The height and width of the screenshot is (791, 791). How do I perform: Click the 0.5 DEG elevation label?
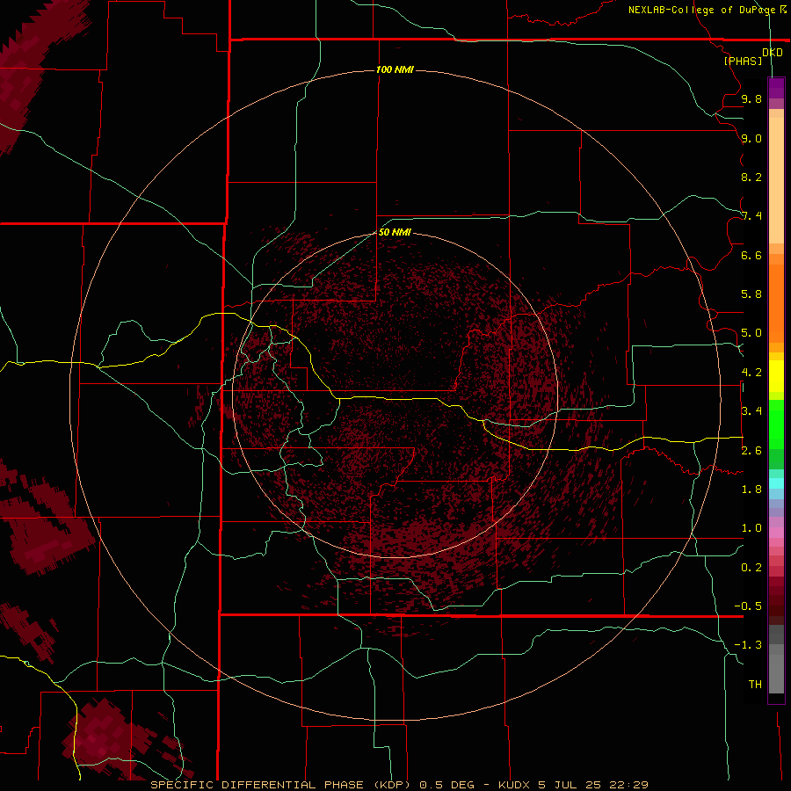point(447,785)
